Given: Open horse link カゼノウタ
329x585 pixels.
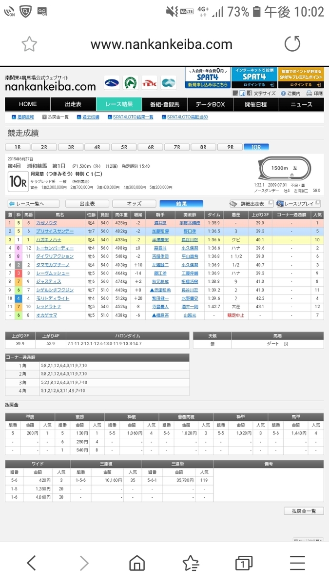Looking at the screenshot, I should [x=46, y=223].
